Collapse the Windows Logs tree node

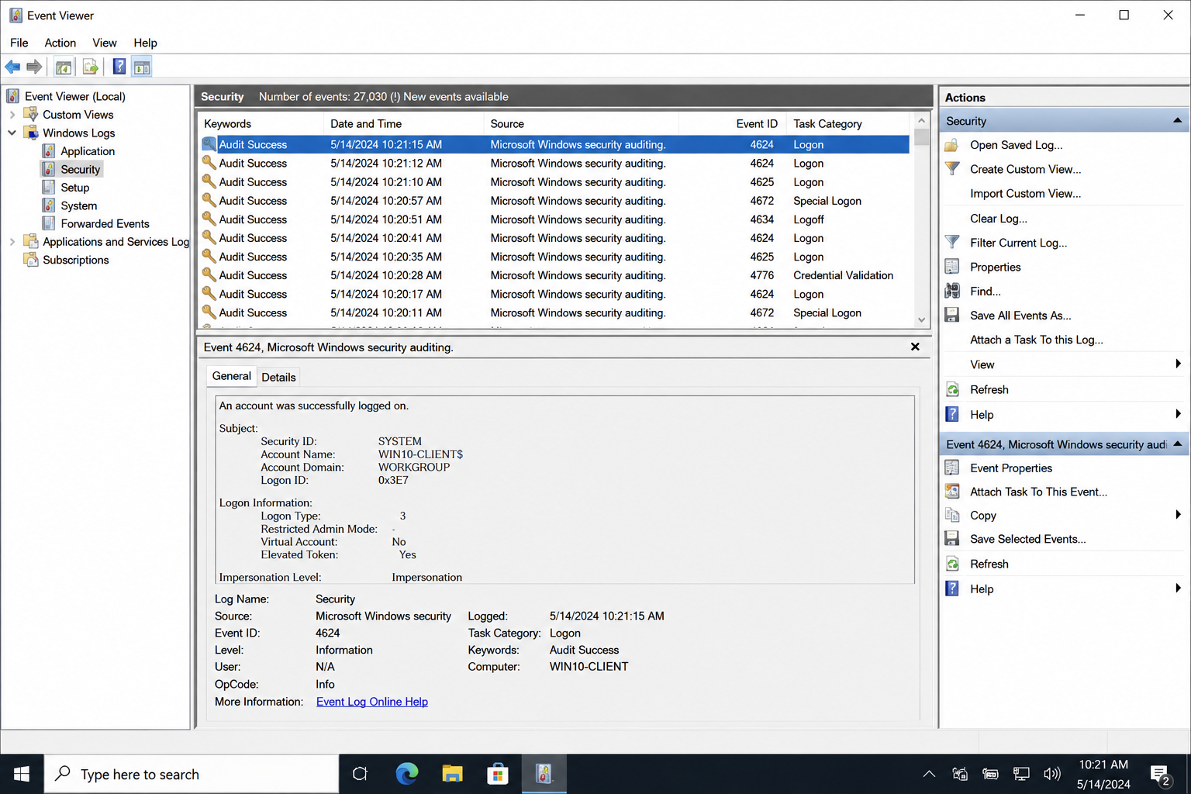[x=12, y=133]
